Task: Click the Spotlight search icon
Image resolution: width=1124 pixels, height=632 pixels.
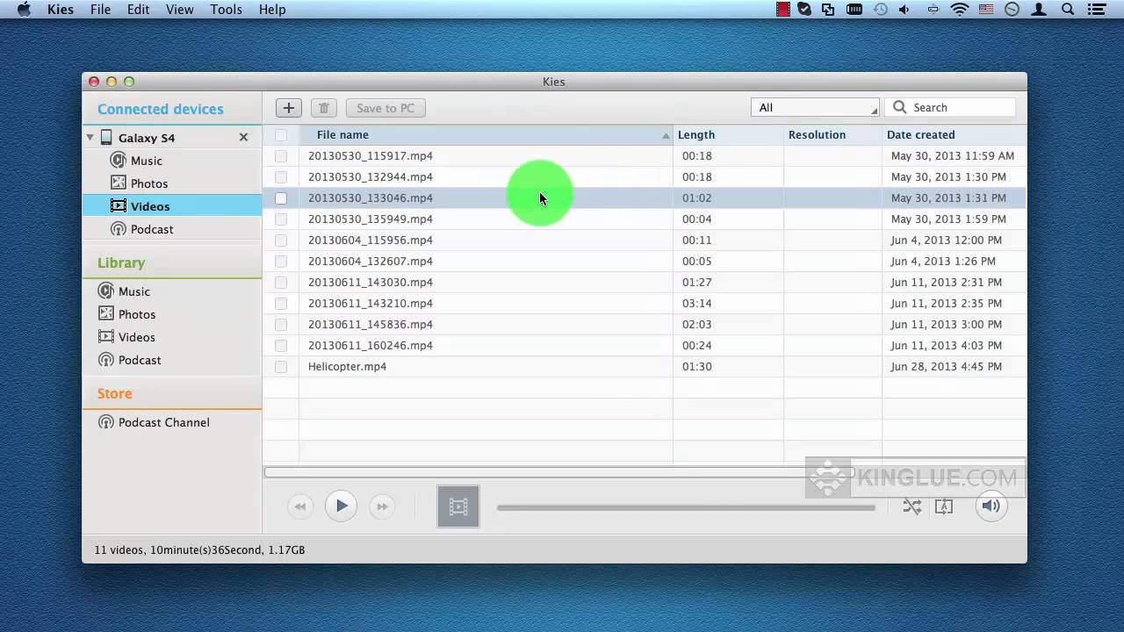Action: (1068, 10)
